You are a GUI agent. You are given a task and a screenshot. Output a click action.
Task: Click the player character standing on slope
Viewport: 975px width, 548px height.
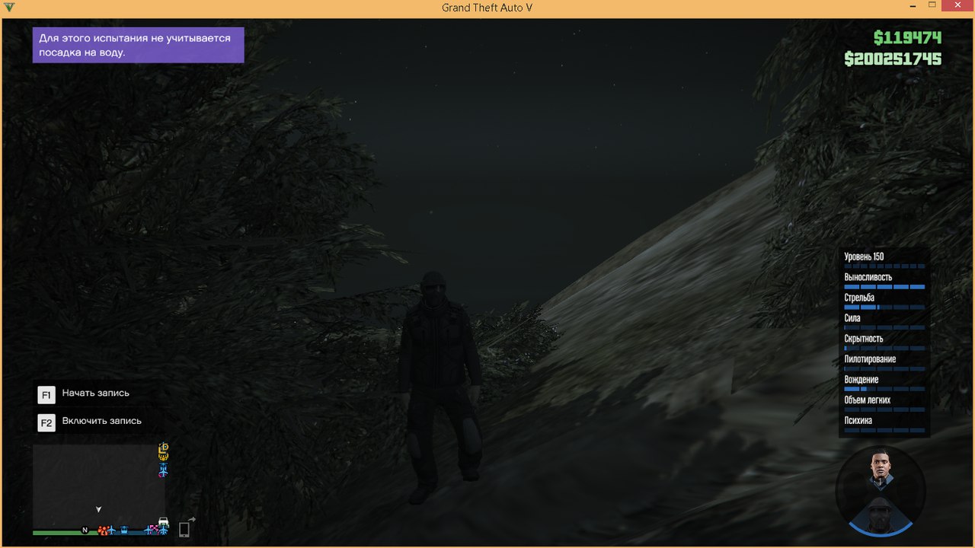coord(440,387)
